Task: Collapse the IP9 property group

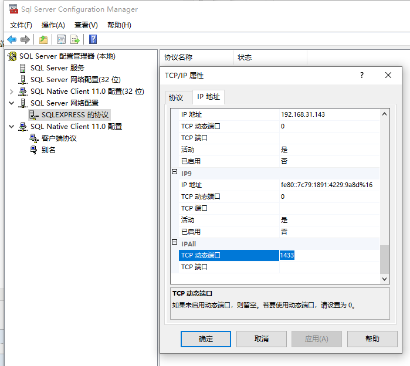Action: pyautogui.click(x=174, y=172)
